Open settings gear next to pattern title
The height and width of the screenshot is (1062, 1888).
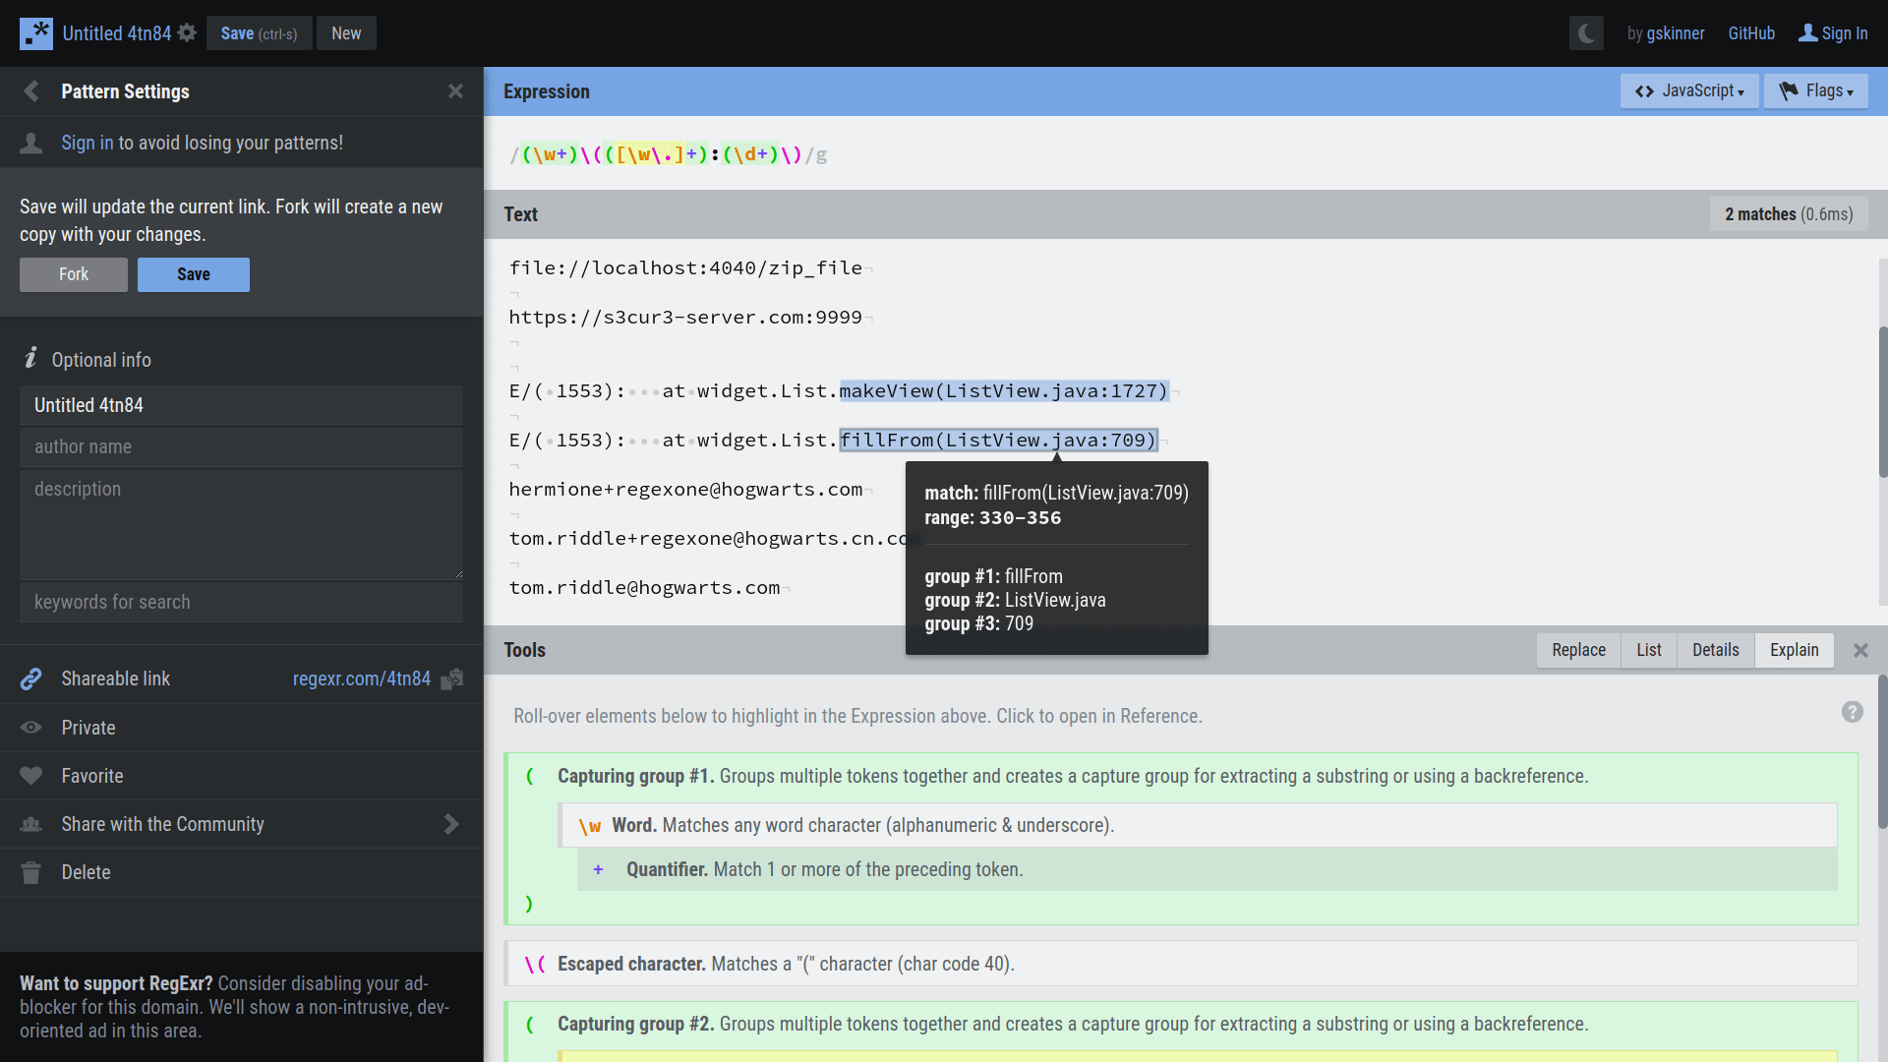click(187, 33)
